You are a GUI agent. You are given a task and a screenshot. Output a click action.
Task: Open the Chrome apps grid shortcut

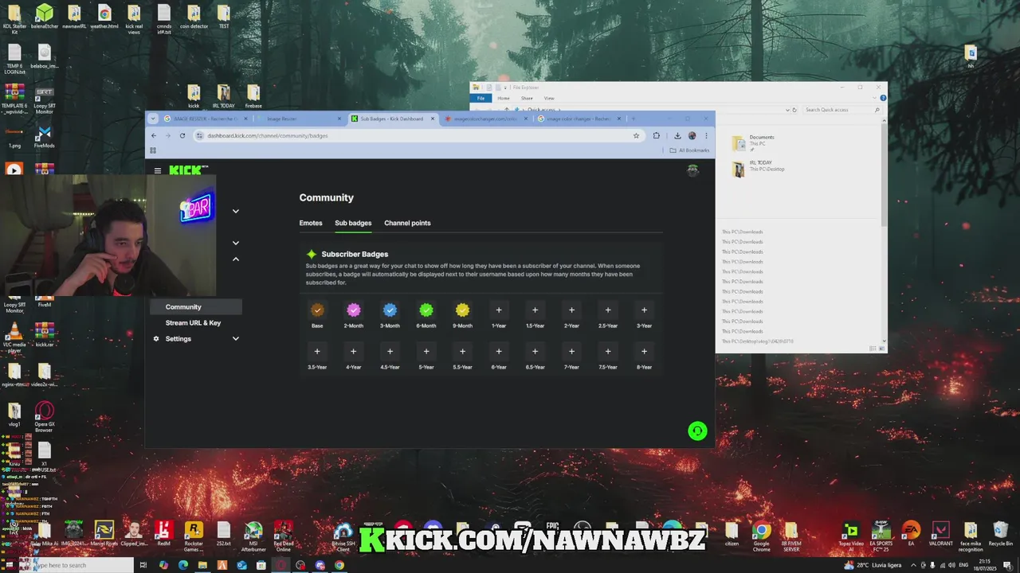click(x=153, y=150)
